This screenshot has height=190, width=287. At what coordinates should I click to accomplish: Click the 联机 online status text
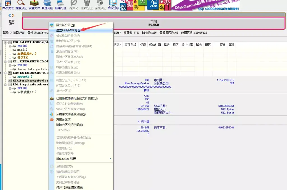click(146, 90)
